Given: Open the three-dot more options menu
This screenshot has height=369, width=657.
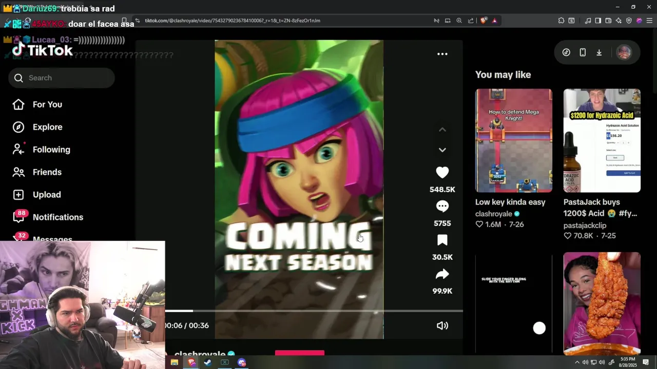Looking at the screenshot, I should click(x=442, y=54).
